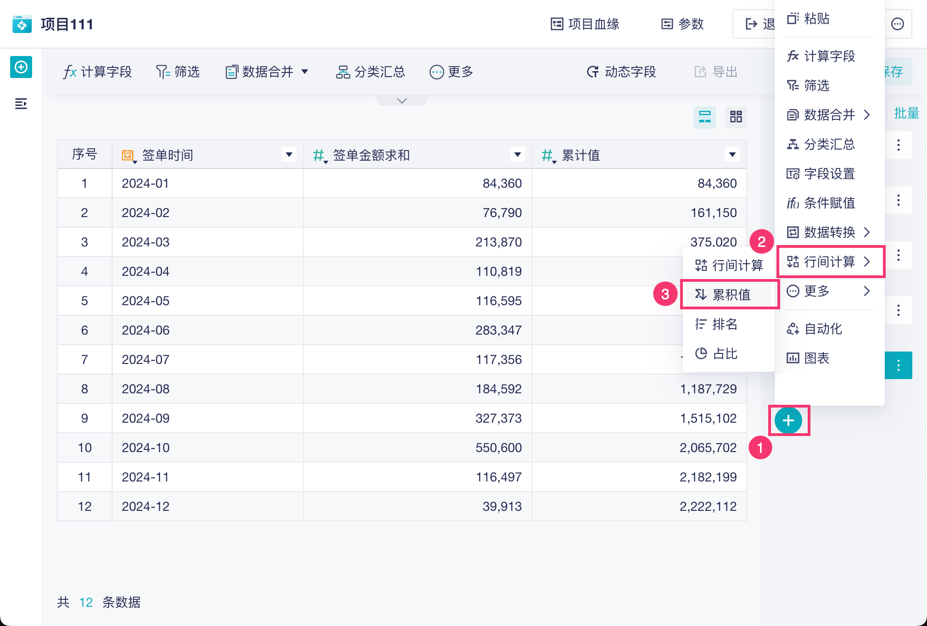This screenshot has height=626, width=927.
Task: Open the highlighted teal step's three-dot menu
Action: pos(898,365)
